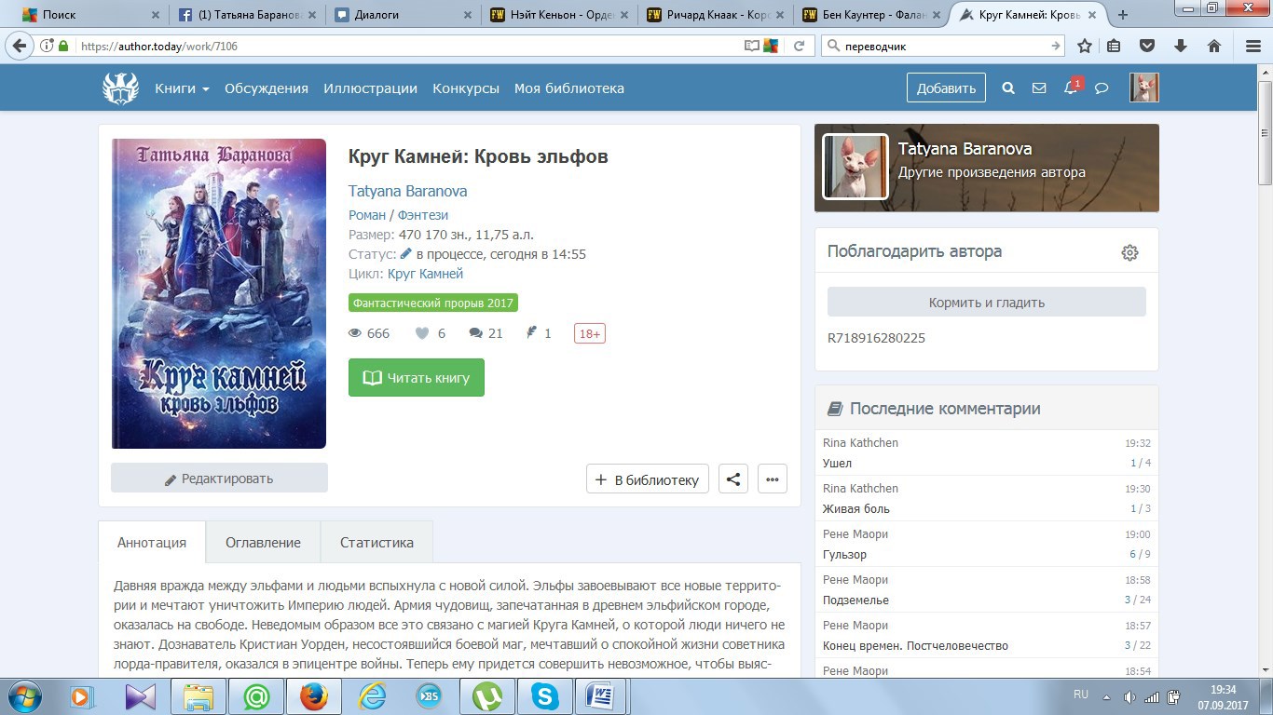Open donation settings gear icon
This screenshot has width=1273, height=715.
[x=1129, y=252]
